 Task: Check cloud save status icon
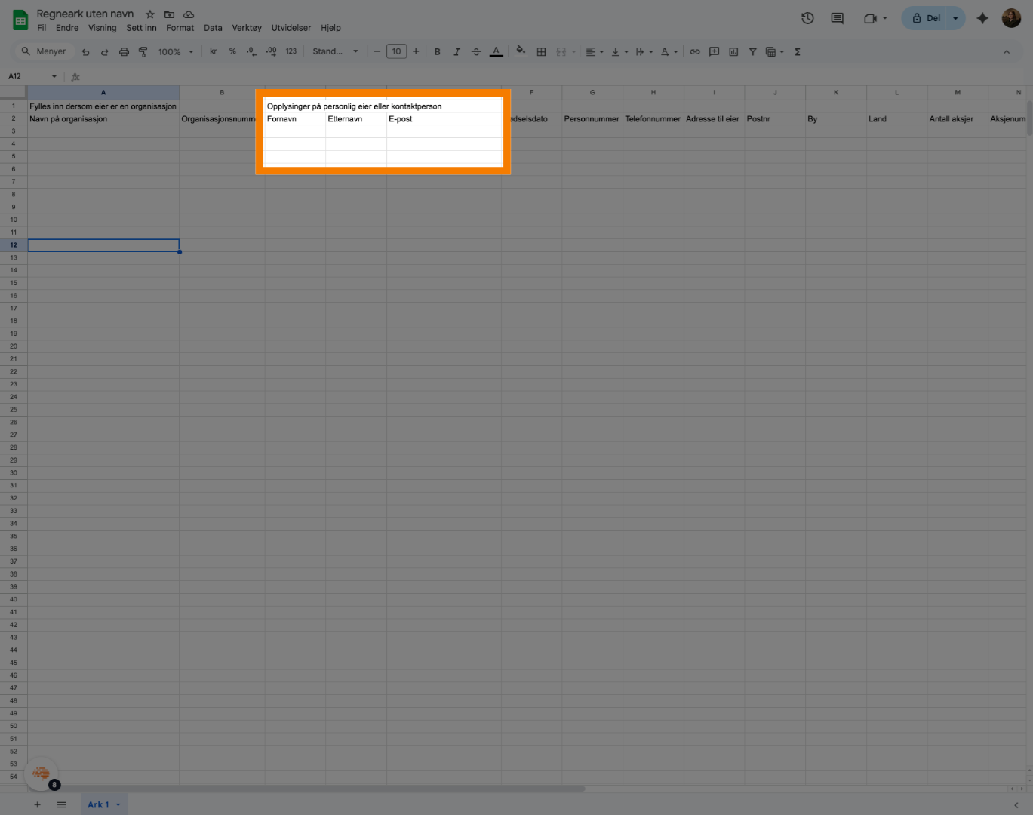coord(189,14)
